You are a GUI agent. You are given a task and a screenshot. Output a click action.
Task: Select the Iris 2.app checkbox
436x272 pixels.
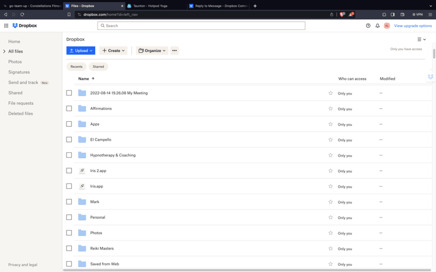pyautogui.click(x=69, y=171)
